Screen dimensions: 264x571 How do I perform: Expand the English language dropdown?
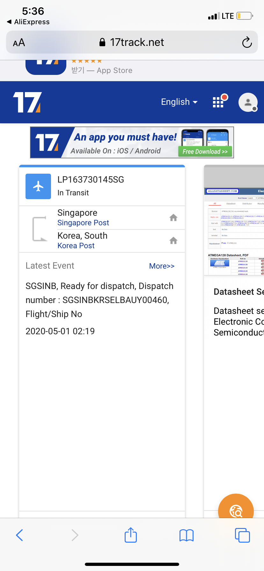179,102
